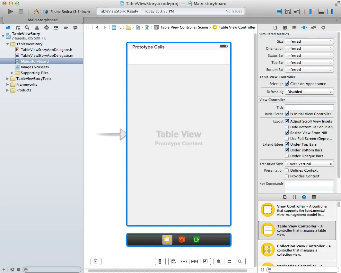Select the First Responder orange cube icon
This screenshot has width=341, height=273.
point(182,240)
